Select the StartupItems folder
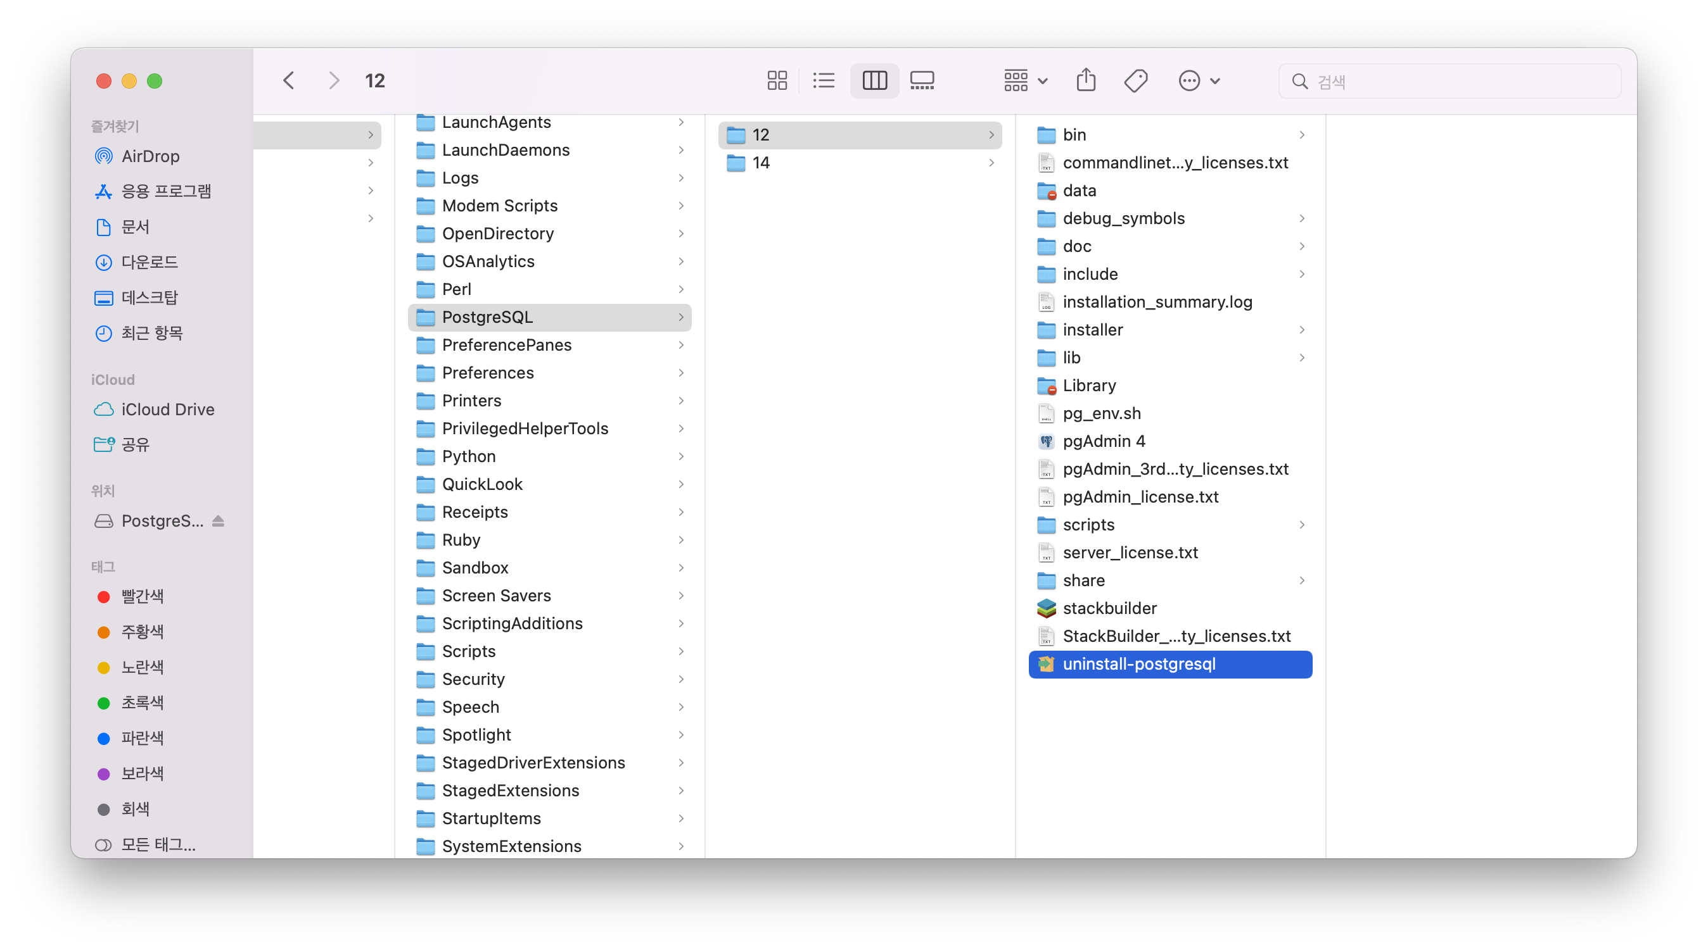 [550, 818]
